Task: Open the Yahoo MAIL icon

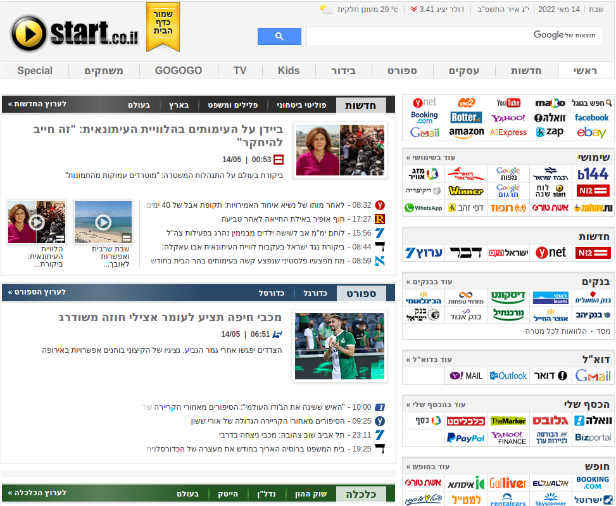Action: (466, 376)
